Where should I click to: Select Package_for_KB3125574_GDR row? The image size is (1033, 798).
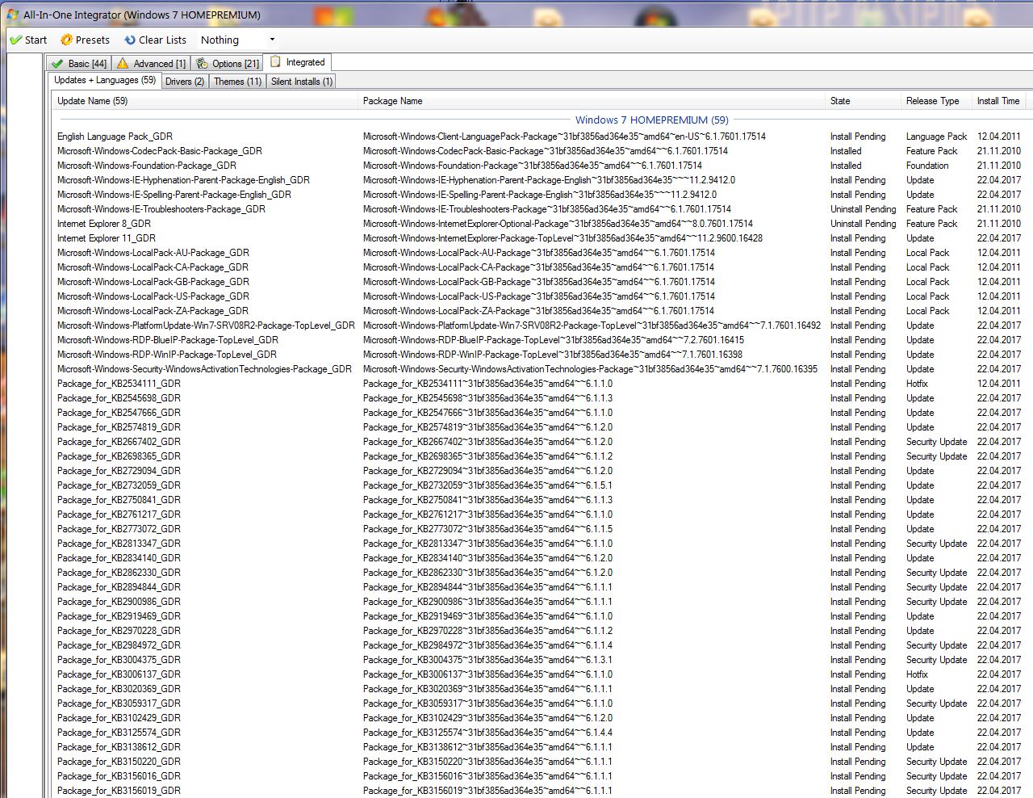pyautogui.click(x=539, y=733)
